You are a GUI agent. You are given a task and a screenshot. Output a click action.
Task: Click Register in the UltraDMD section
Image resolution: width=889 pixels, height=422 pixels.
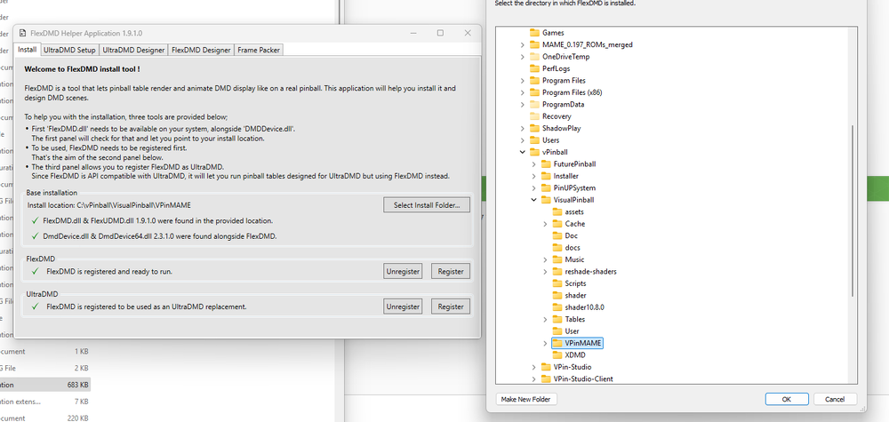tap(451, 307)
